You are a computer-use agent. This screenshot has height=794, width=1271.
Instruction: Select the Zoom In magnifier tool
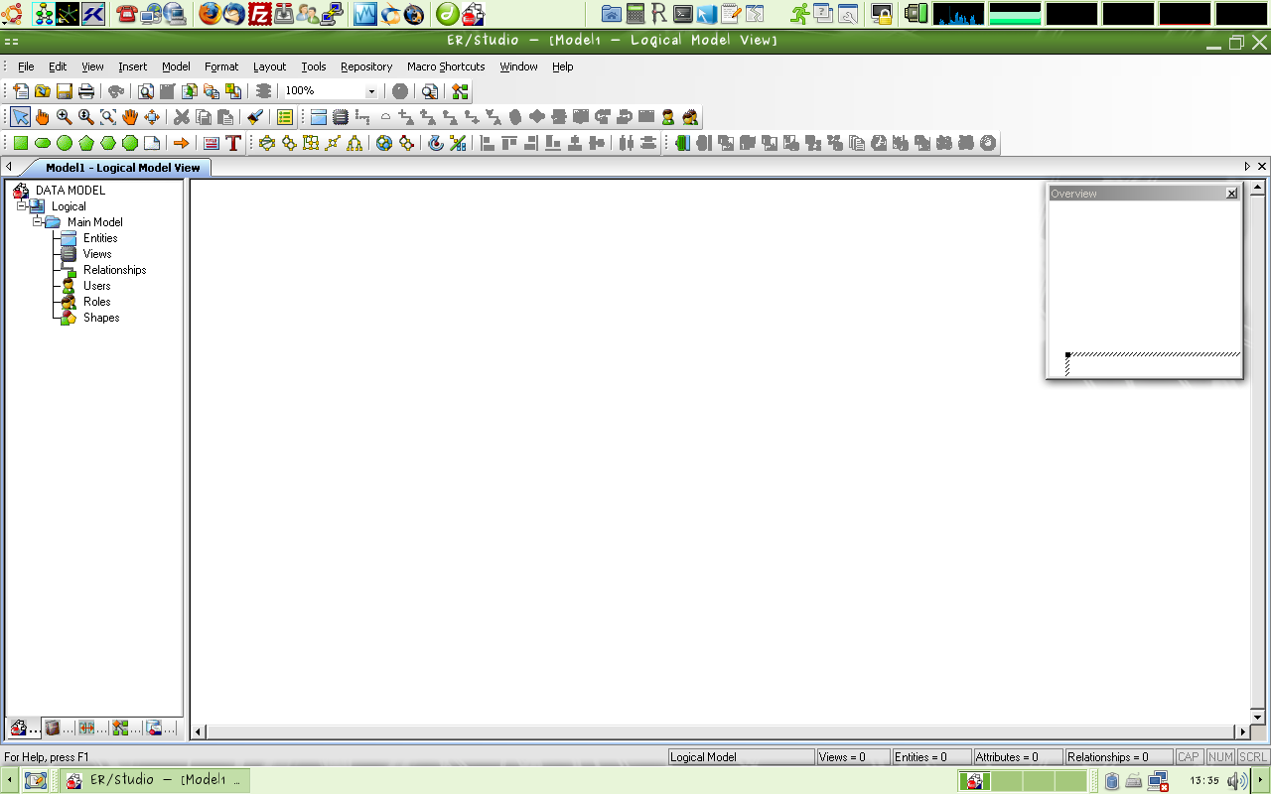(65, 117)
